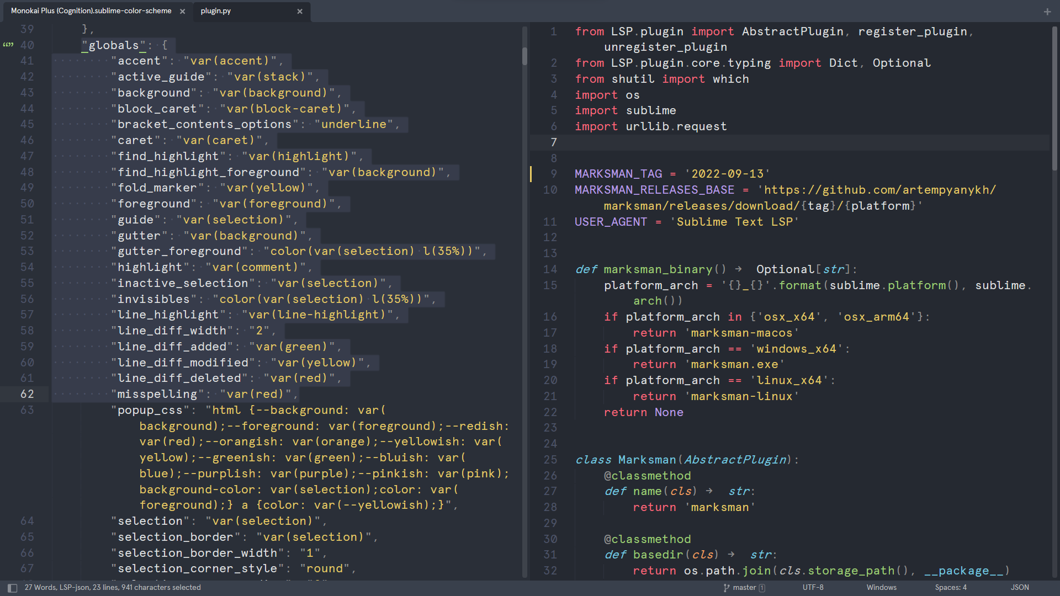This screenshot has height=596, width=1060.
Task: Click the quote-mark gutter icon on line 40
Action: tap(8, 45)
